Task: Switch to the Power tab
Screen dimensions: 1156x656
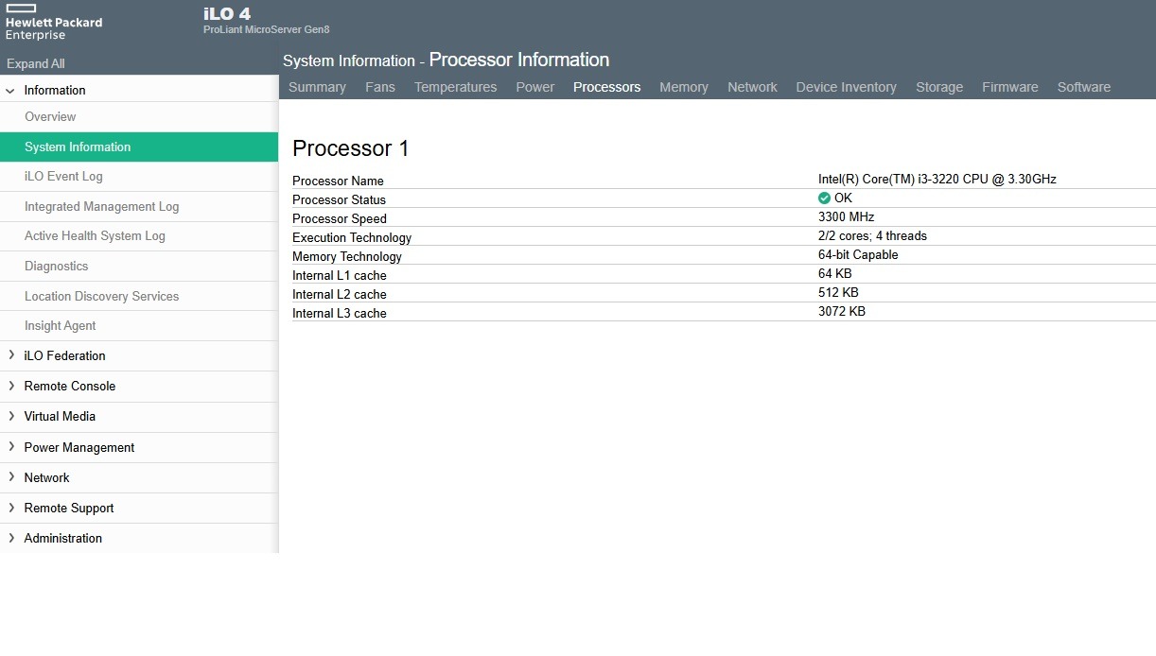Action: click(x=535, y=87)
